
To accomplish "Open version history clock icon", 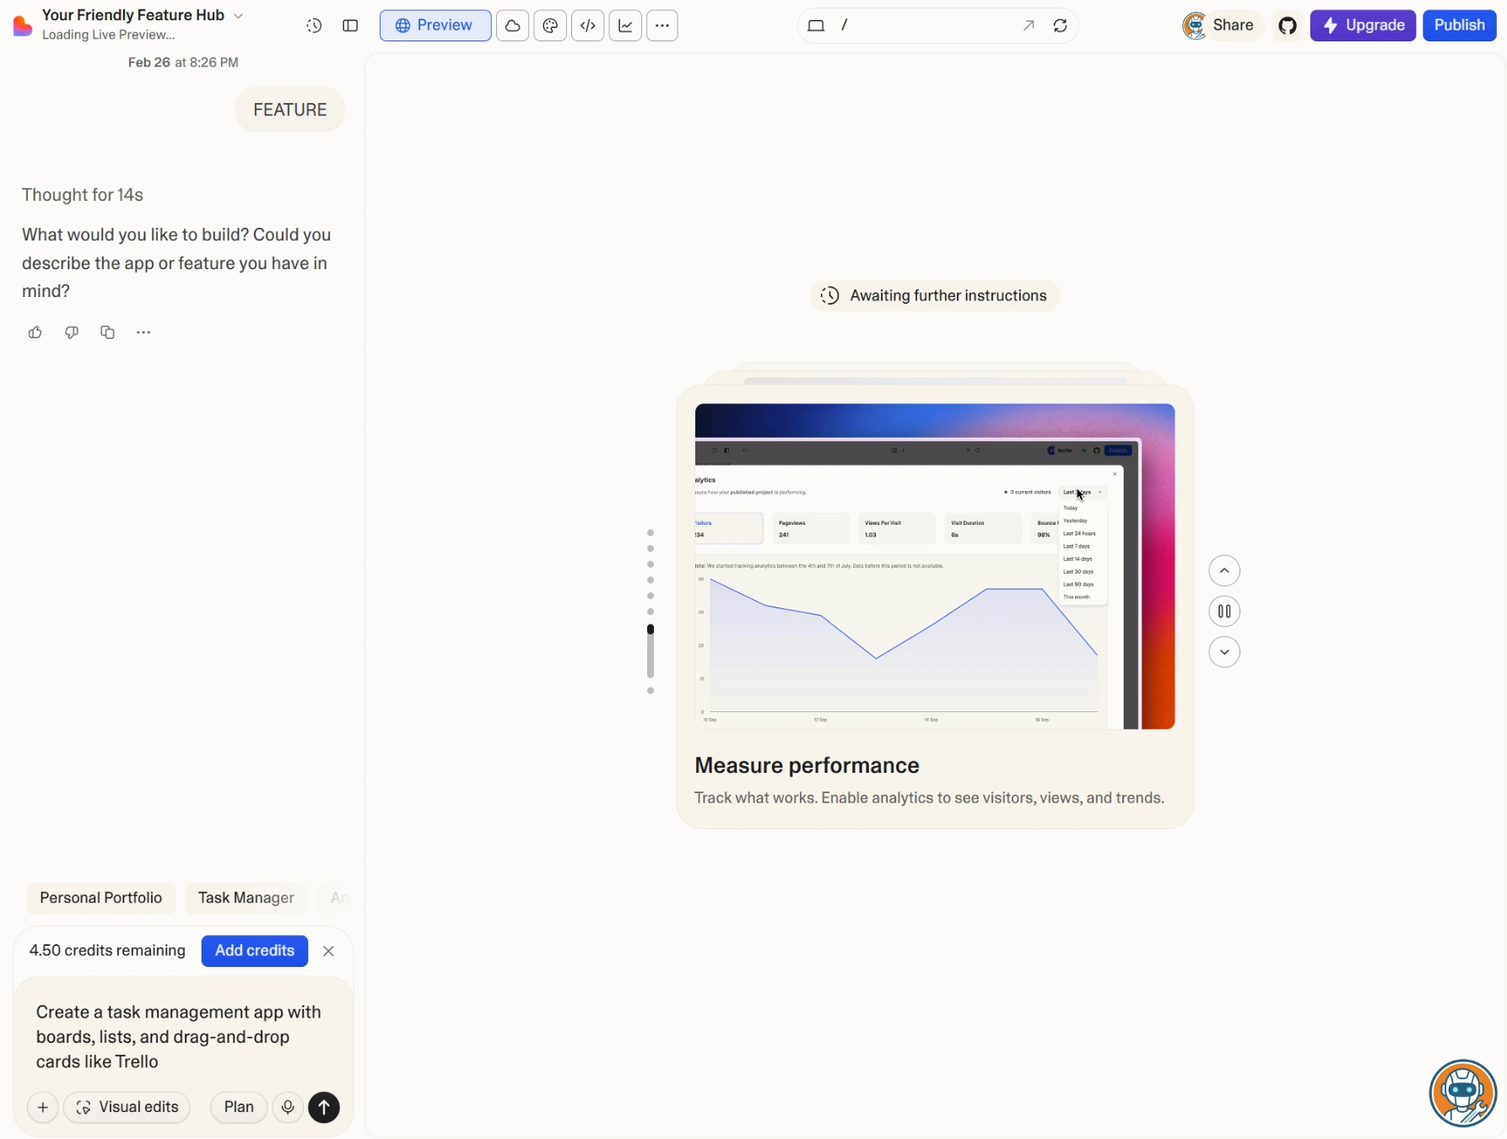I will 314,26.
